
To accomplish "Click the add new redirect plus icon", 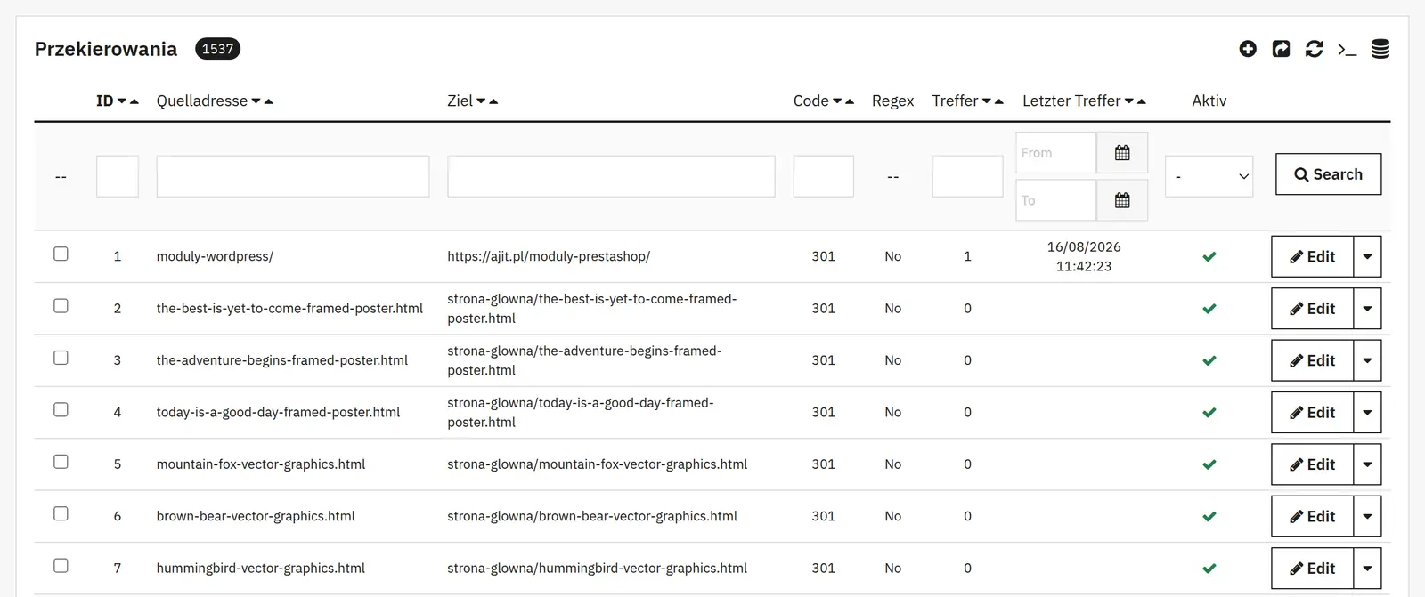I will click(x=1248, y=49).
